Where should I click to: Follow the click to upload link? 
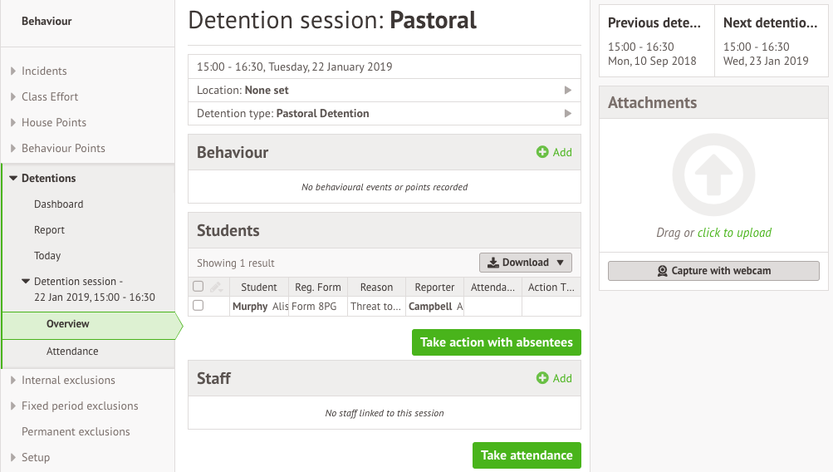coord(734,233)
